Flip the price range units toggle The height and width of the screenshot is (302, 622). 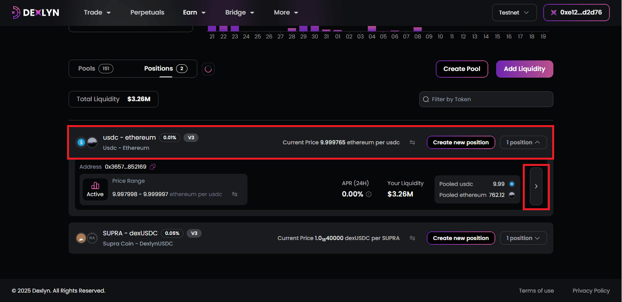coord(235,194)
